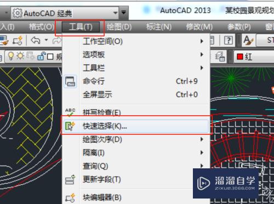The height and width of the screenshot is (204, 274).
Task: Open the AutoCAD 经典 workspace dropdown
Action: coord(115,13)
